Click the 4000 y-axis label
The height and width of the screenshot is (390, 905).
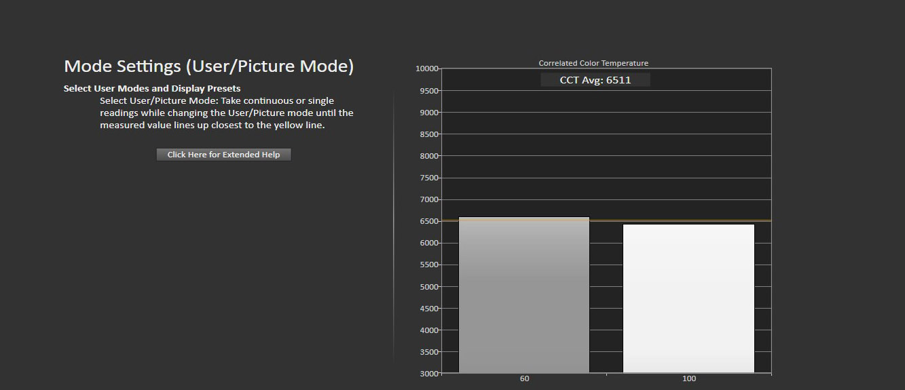[428, 330]
